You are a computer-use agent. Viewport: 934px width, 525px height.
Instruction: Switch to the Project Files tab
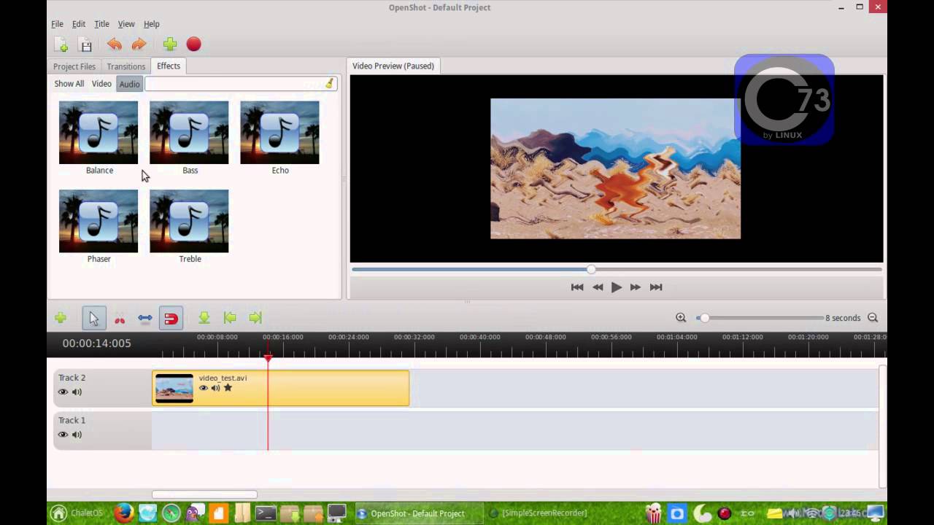pyautogui.click(x=74, y=66)
